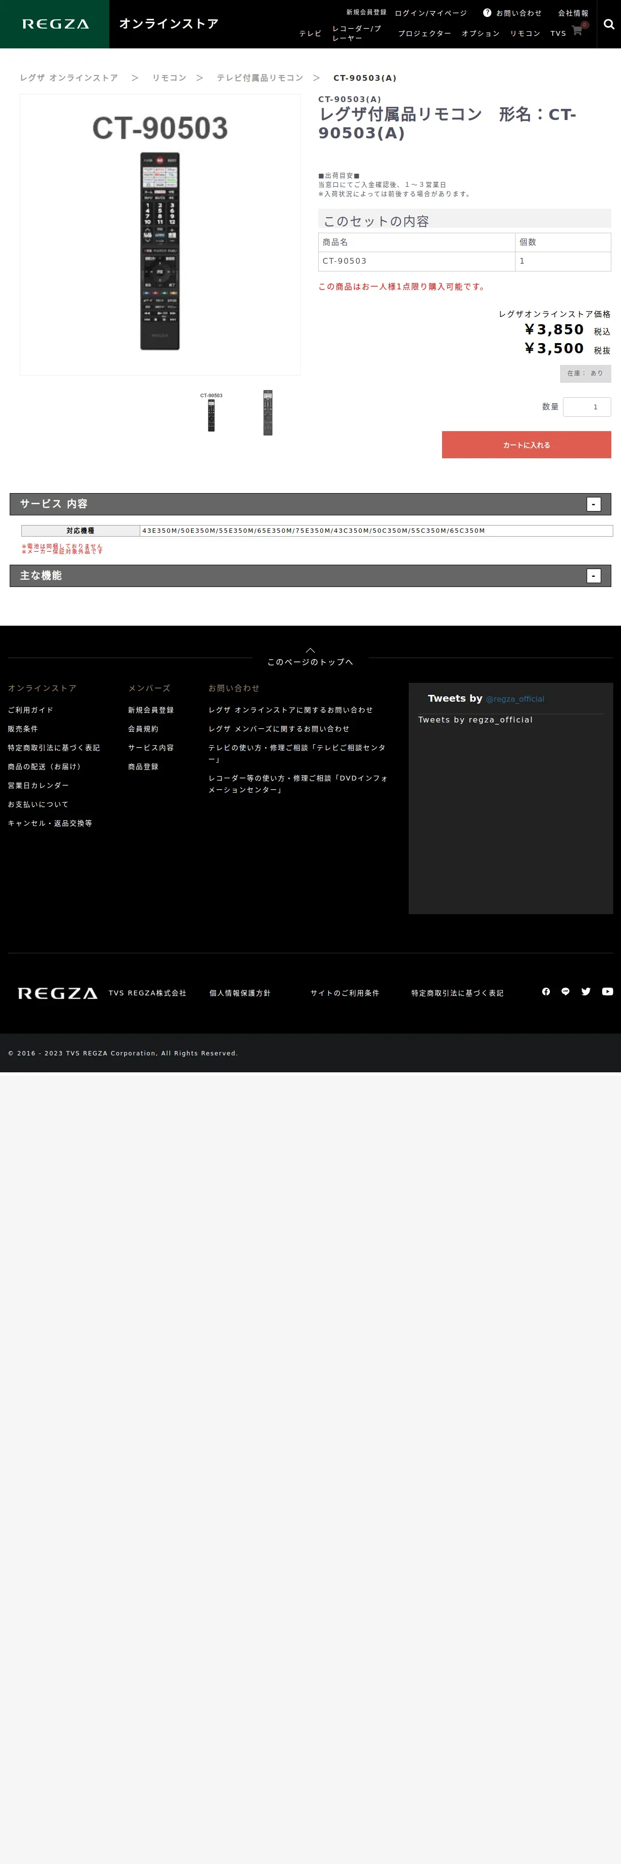Click the CT-90503 table cell
Viewport: 621px width, 1864px height.
[x=416, y=261]
